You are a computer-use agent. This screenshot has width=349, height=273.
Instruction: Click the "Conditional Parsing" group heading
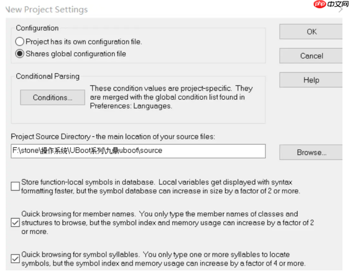[x=48, y=76]
